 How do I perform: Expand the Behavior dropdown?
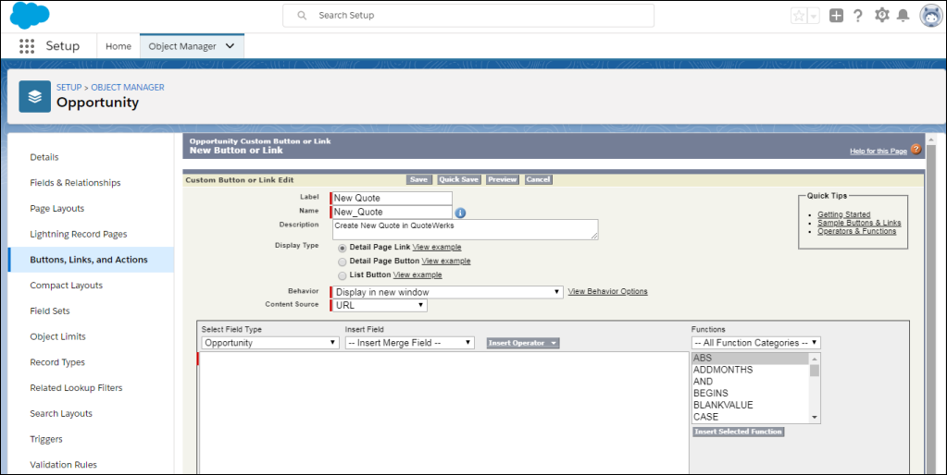click(x=448, y=292)
